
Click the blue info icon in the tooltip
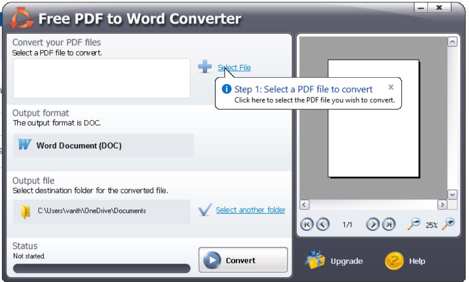coord(226,89)
